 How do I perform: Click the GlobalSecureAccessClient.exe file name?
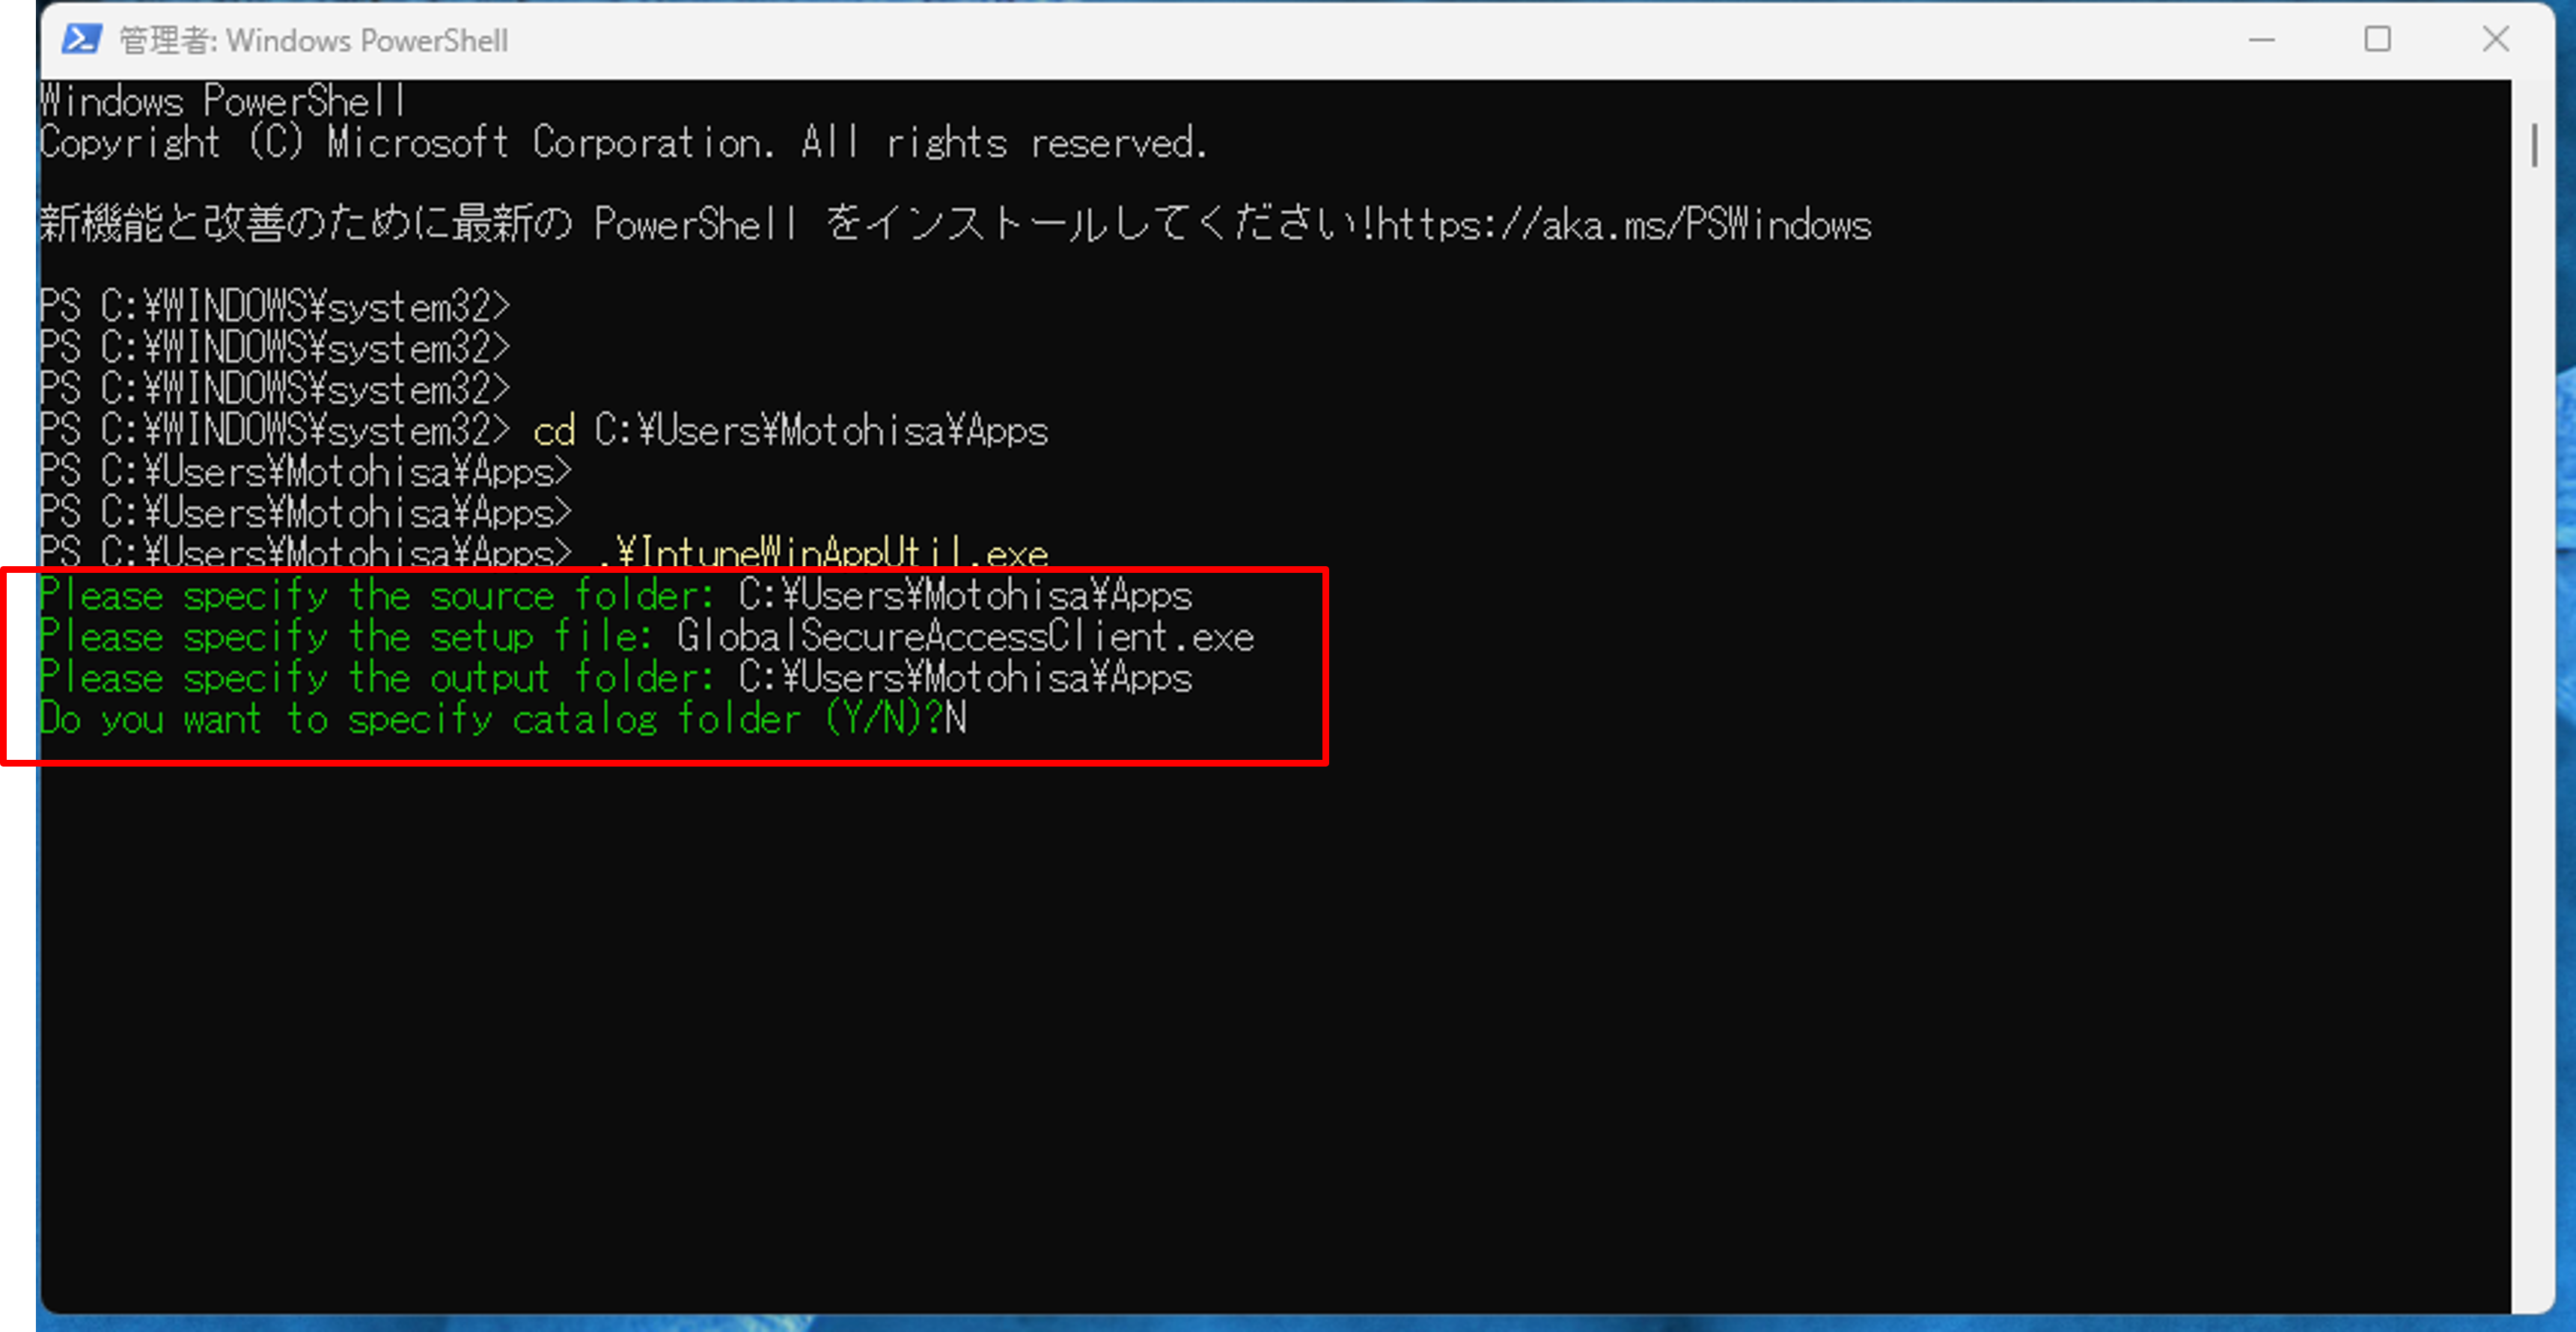965,636
